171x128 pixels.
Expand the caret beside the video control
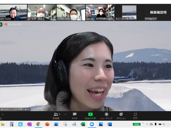(x=3, y=114)
